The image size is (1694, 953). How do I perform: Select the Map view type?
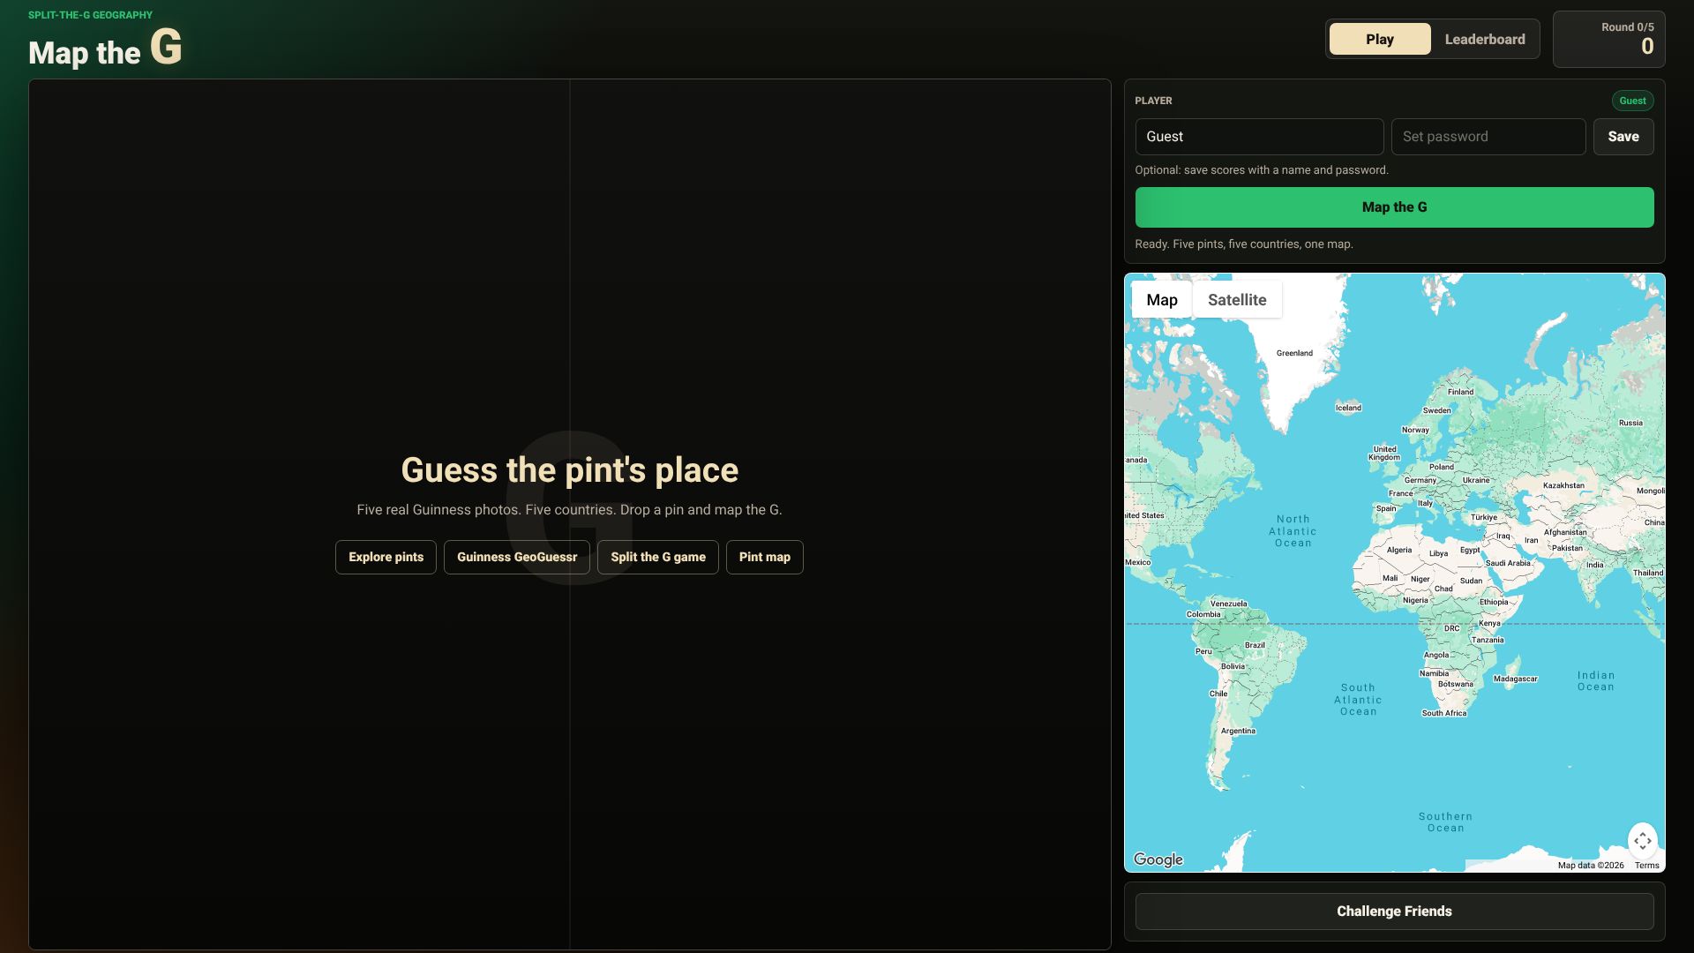coord(1161,300)
